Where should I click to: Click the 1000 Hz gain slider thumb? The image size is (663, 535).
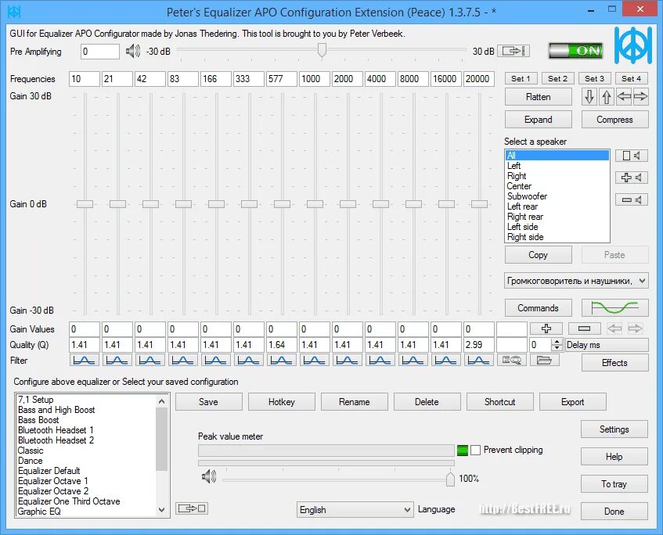[315, 204]
